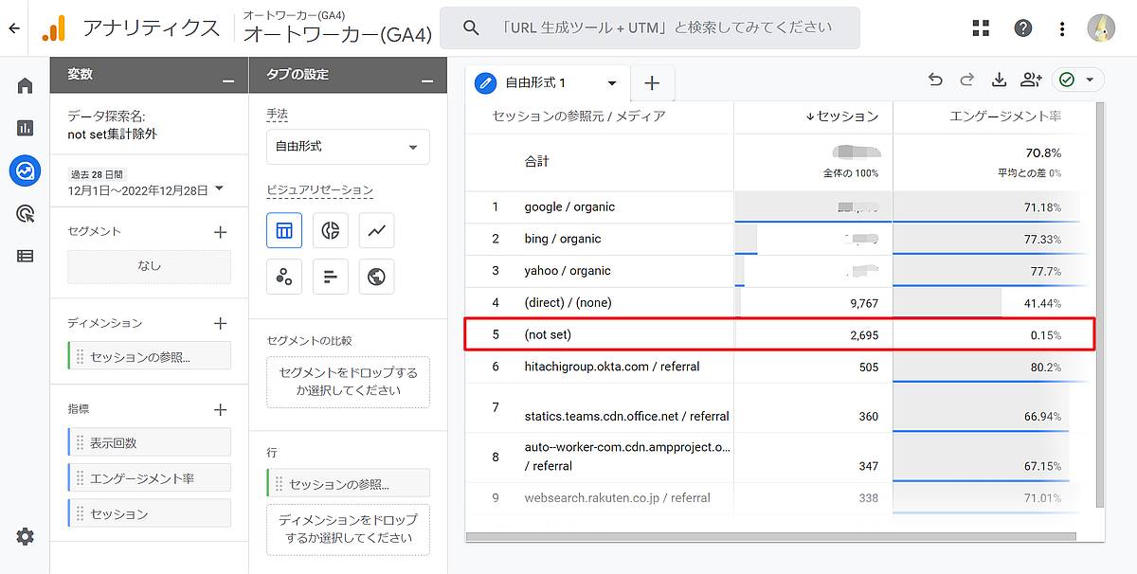Select the table visualization icon
The image size is (1137, 574).
point(282,230)
